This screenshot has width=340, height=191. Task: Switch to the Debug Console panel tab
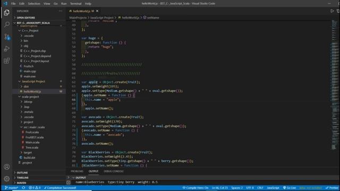[113, 171]
